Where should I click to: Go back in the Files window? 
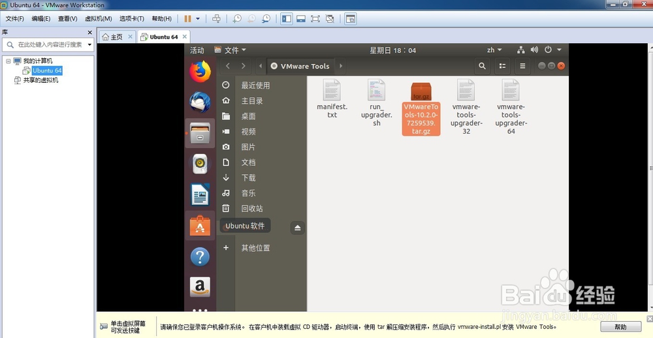(228, 66)
